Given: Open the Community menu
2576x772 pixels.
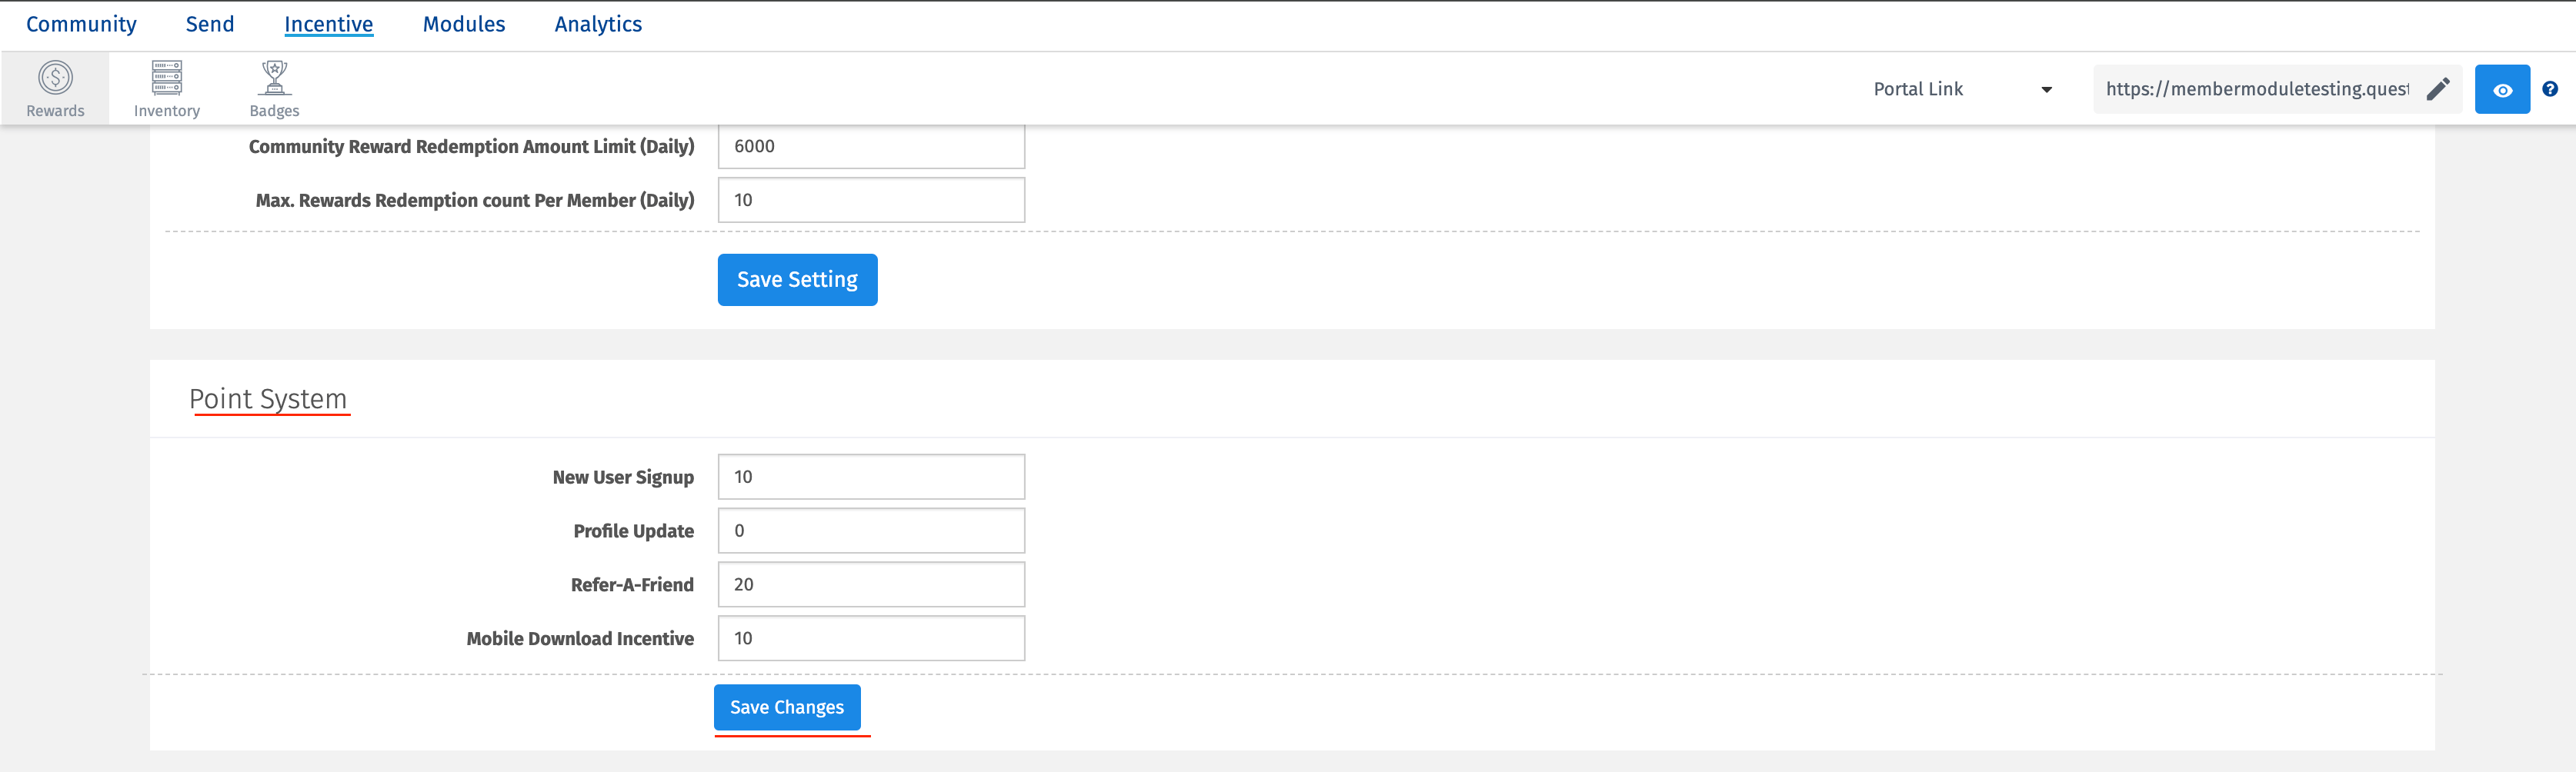Looking at the screenshot, I should coord(81,23).
